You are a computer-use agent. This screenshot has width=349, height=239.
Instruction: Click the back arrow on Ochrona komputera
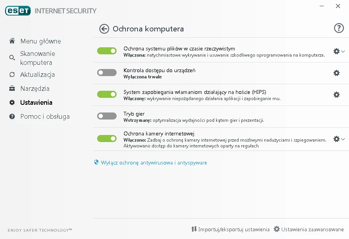click(104, 28)
